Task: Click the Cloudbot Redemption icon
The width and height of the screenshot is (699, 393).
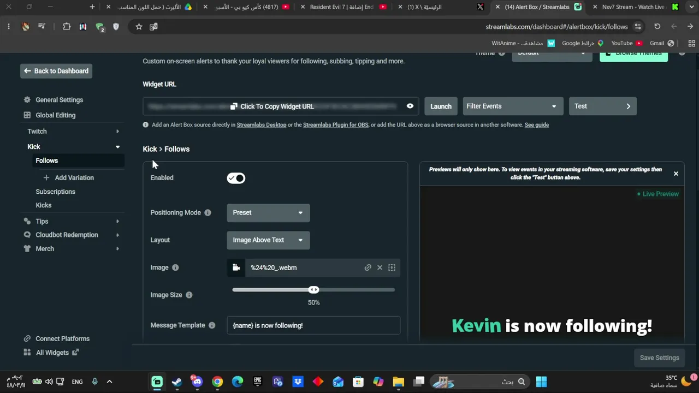Action: point(27,235)
